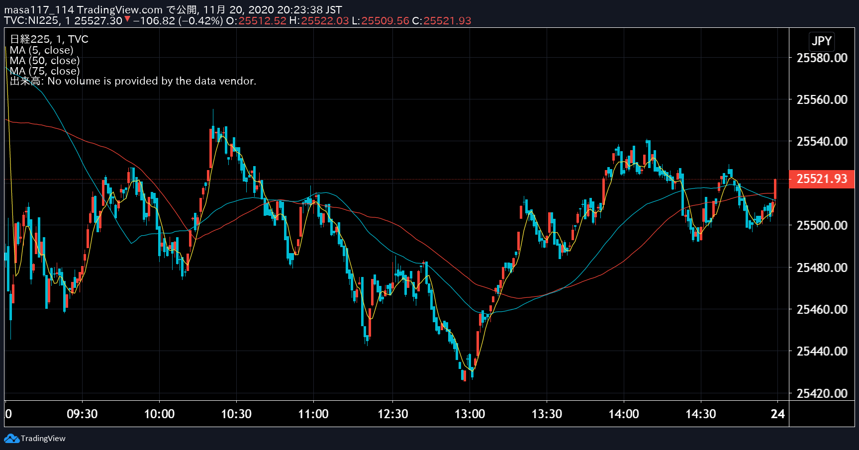Viewport: 859px width, 450px height.
Task: Click the 25460.00 price axis label
Action: click(822, 309)
